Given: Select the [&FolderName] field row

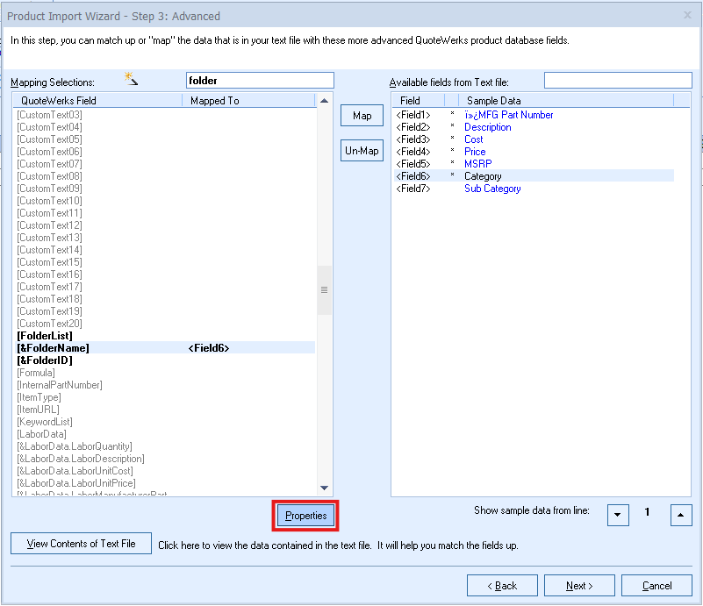Looking at the screenshot, I should click(53, 348).
